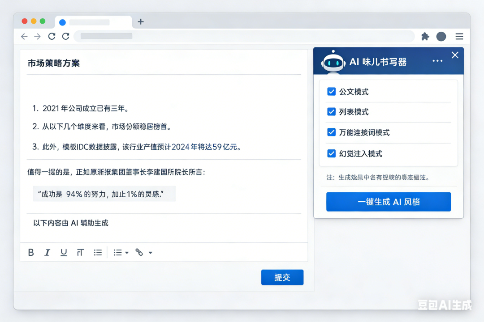Click the quote "成功是 94% 的努力"
Screen dimensions: 484x322
click(101, 194)
